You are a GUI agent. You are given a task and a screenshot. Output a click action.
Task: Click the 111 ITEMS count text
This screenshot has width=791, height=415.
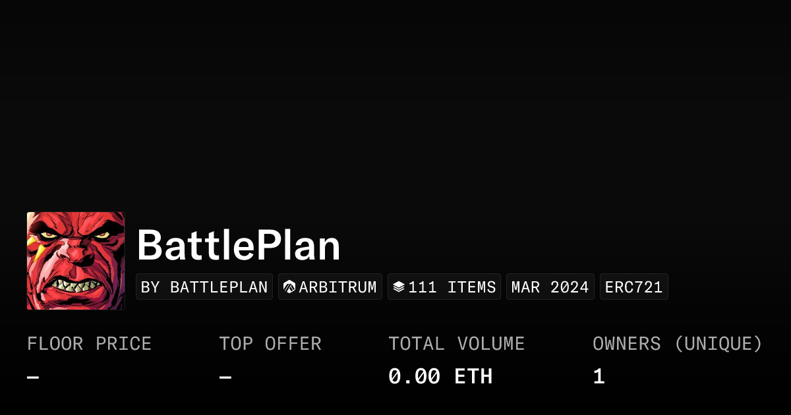[452, 287]
